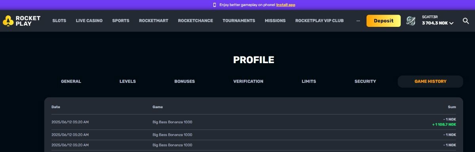Switch to the General tab
475x152 pixels.
(71, 81)
